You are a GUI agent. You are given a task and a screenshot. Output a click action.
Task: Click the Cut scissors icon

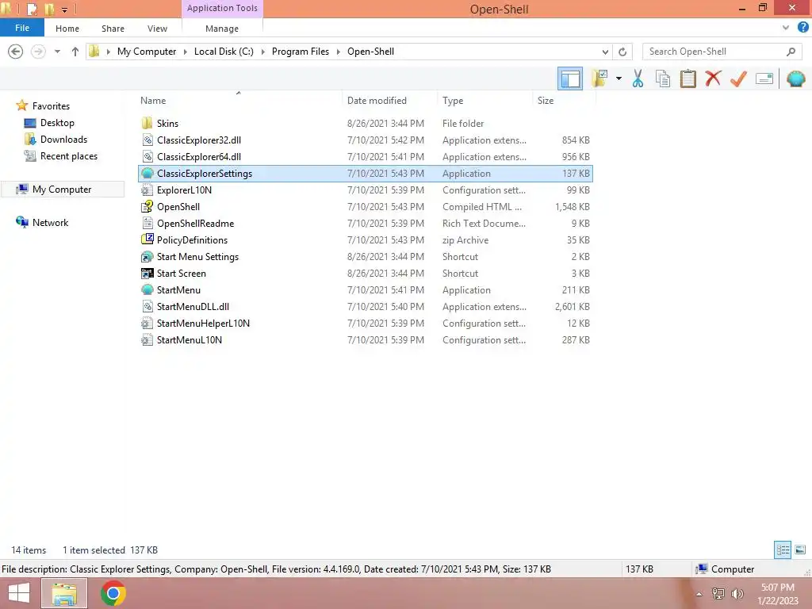tap(638, 79)
